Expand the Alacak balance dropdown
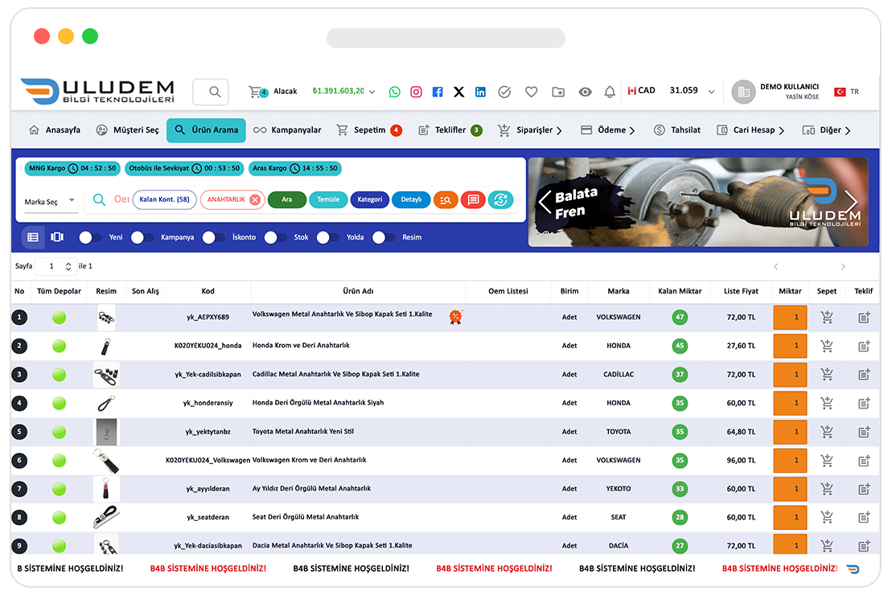Screen dimensions: 892x599 point(372,92)
